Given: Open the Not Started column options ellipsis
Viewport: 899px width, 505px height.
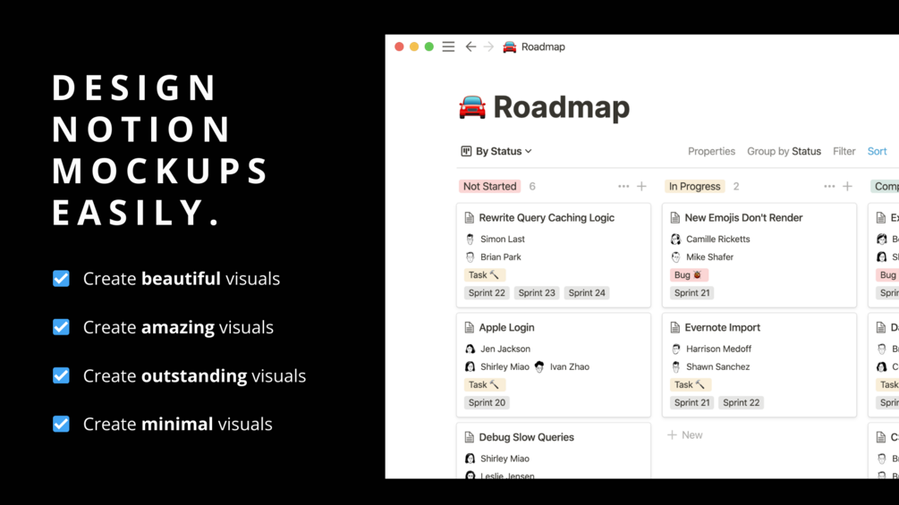Looking at the screenshot, I should (623, 186).
